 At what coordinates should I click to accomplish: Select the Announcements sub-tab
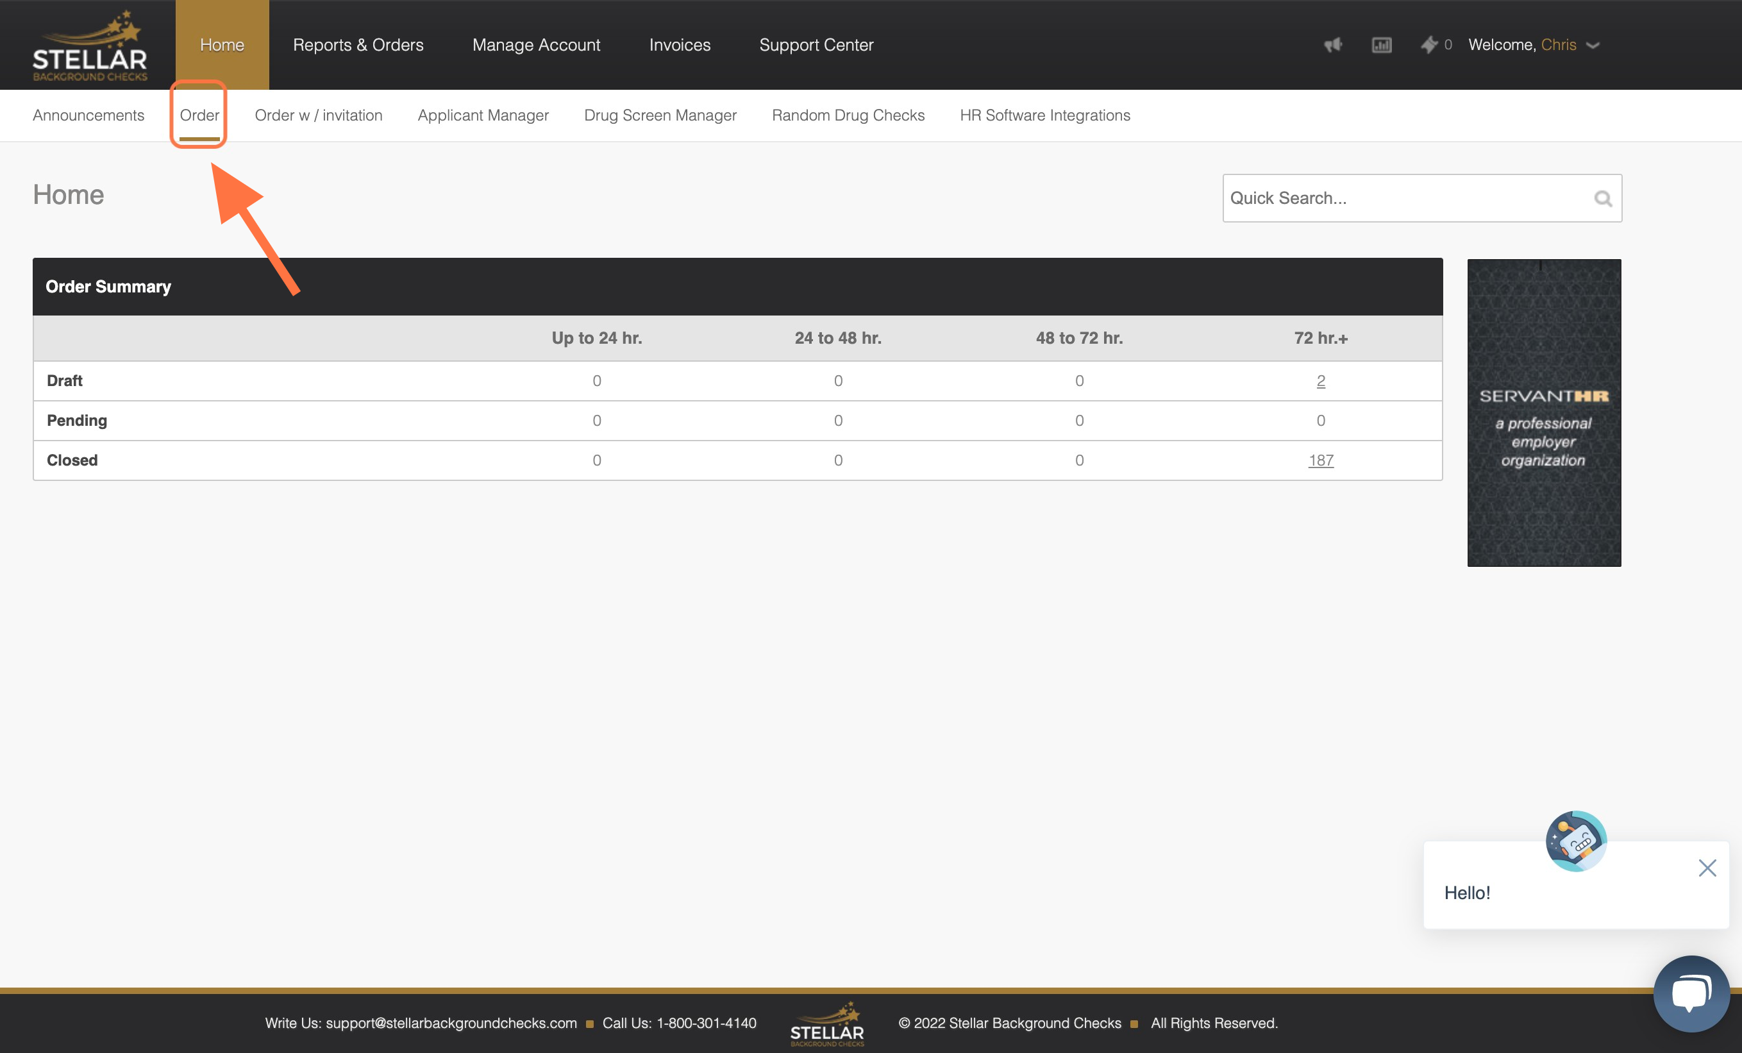coord(88,115)
